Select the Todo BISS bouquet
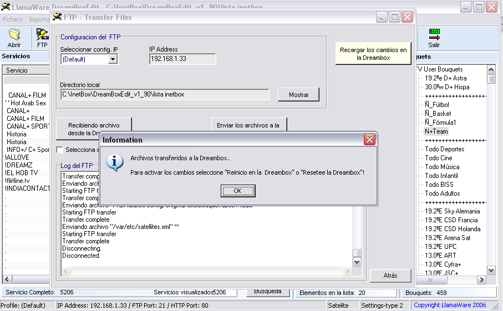This screenshot has width=503, height=311. (x=439, y=185)
